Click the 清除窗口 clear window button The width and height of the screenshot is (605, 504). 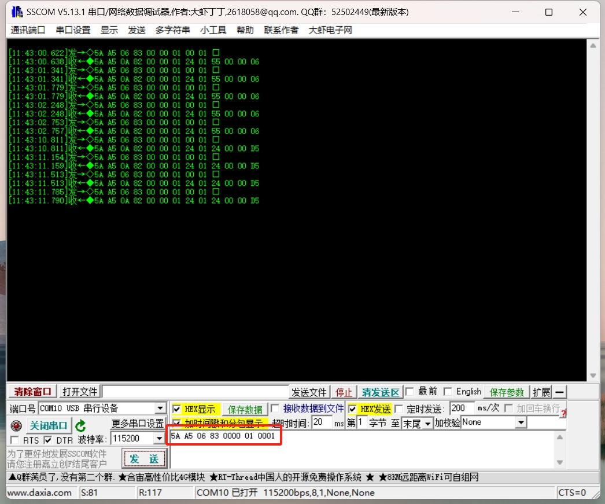pyautogui.click(x=33, y=392)
